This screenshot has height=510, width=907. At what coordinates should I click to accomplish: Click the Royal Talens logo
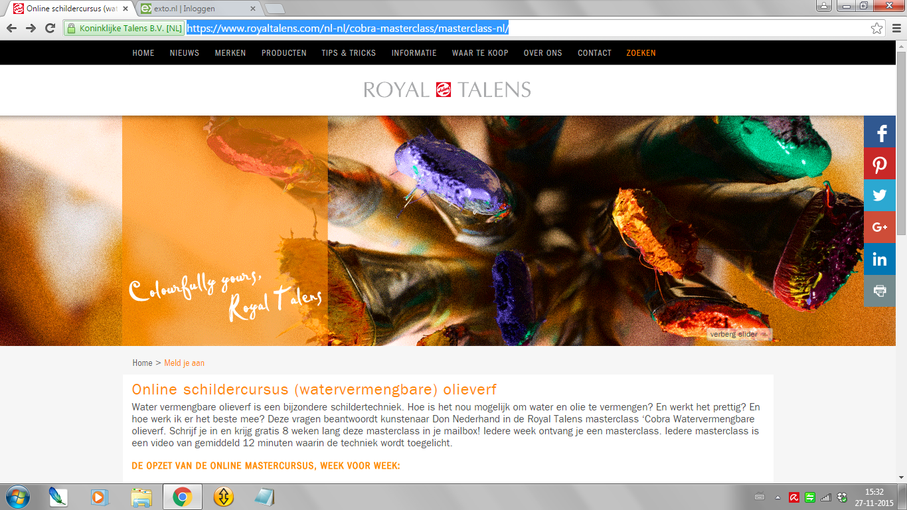447,90
